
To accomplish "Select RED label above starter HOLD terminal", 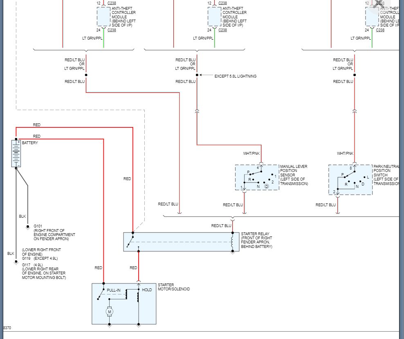I will pos(133,268).
